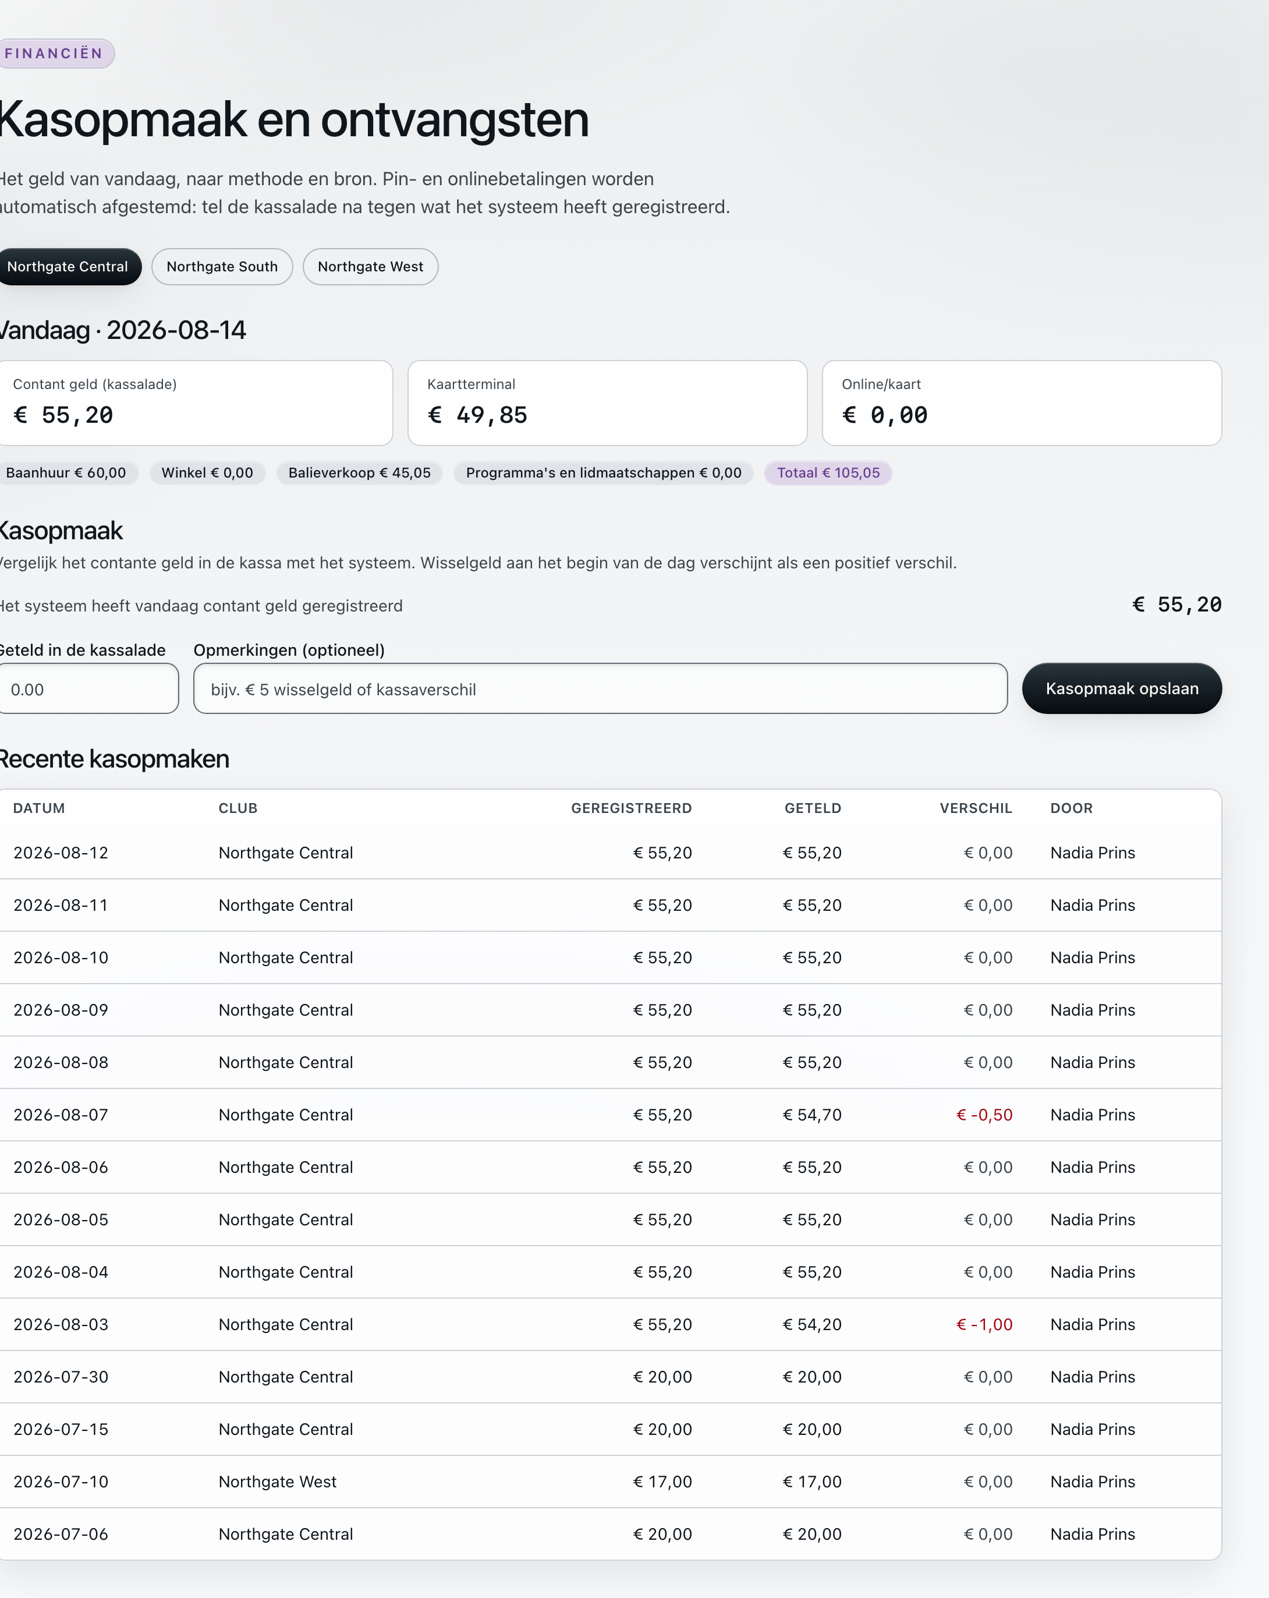Click the VERSCHIL column header
This screenshot has width=1269, height=1598.
(976, 809)
